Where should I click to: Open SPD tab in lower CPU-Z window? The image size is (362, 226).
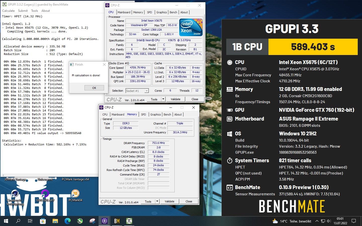click(144, 115)
